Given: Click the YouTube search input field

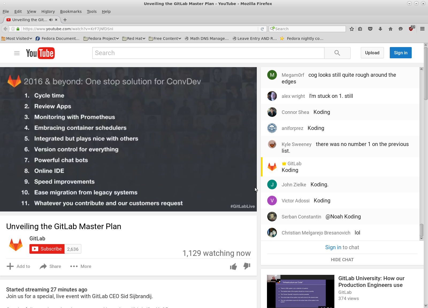Looking at the screenshot, I should [208, 53].
